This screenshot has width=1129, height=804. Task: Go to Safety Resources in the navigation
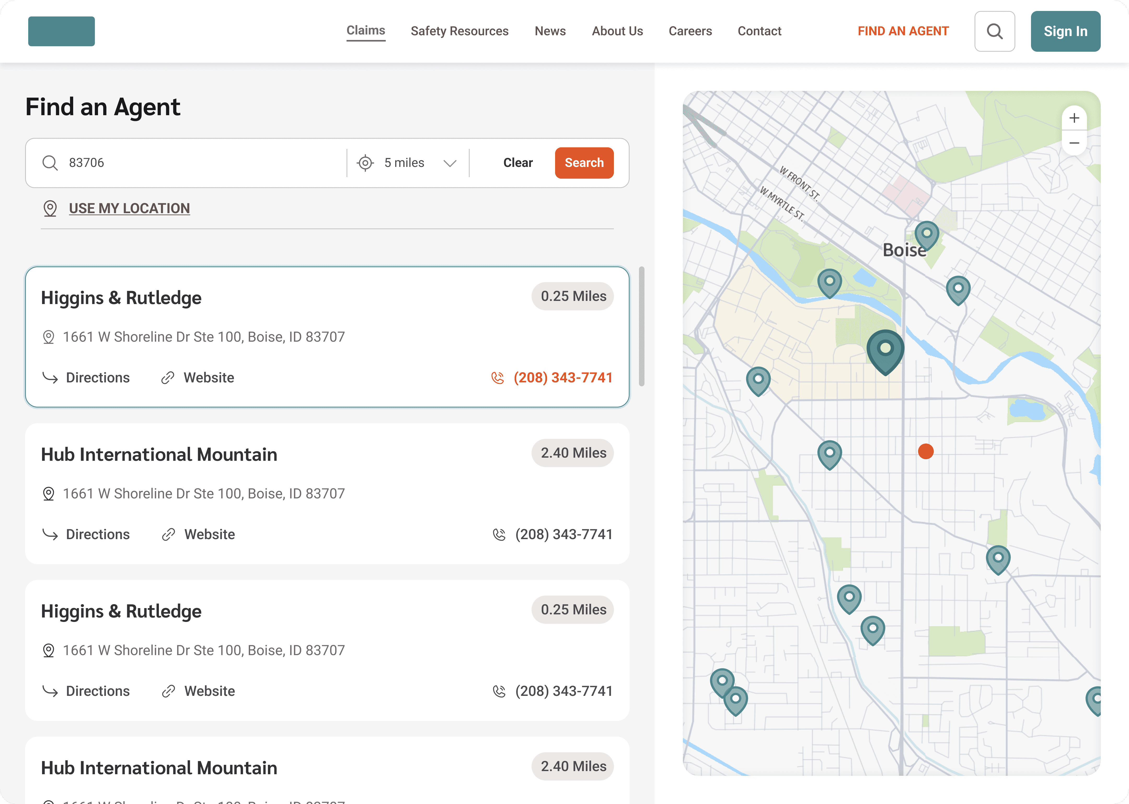coord(459,31)
